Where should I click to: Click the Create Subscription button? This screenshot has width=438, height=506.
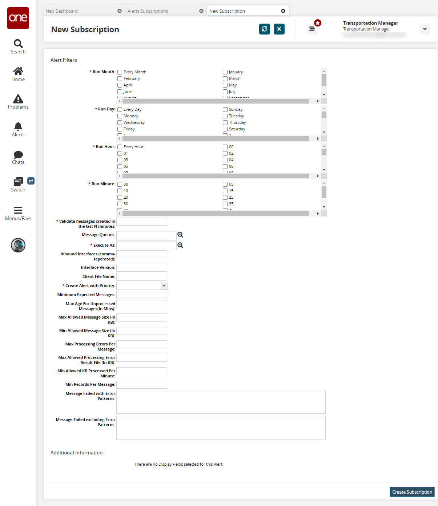(x=412, y=492)
